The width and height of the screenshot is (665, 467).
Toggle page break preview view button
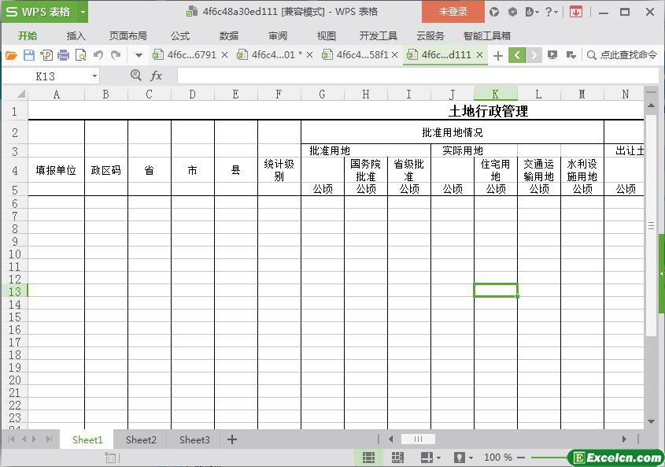tap(397, 458)
